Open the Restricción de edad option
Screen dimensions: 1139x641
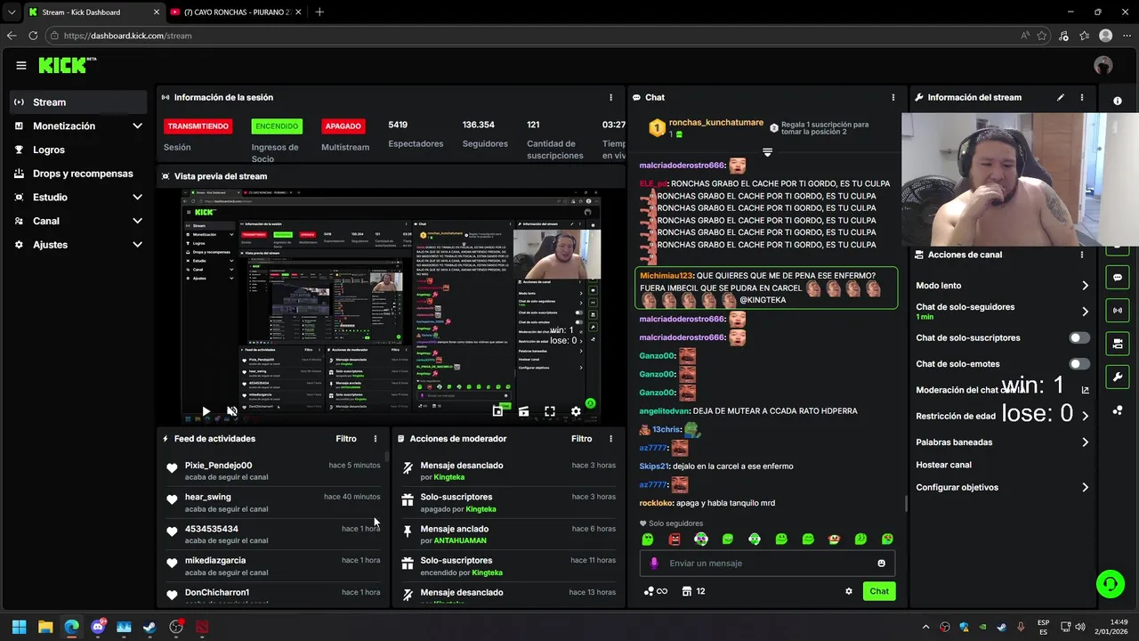click(x=1003, y=416)
